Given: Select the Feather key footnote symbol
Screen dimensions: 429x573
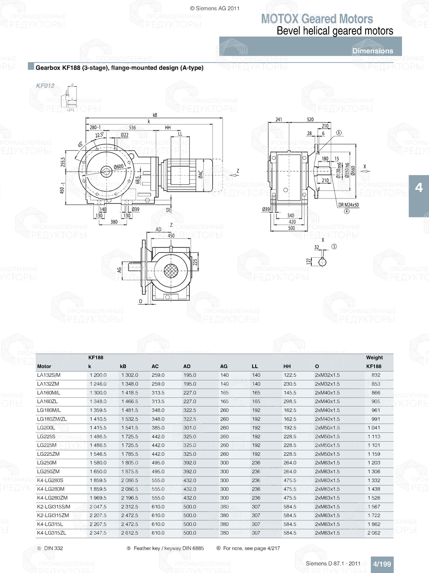Looking at the screenshot, I should pos(128,548).
